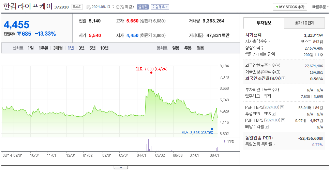Click the 거래대금 value 47,831

[x=214, y=35]
